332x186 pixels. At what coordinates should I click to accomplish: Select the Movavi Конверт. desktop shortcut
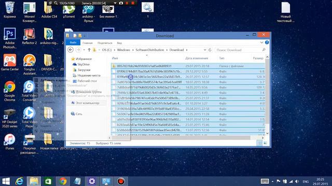coord(30,12)
